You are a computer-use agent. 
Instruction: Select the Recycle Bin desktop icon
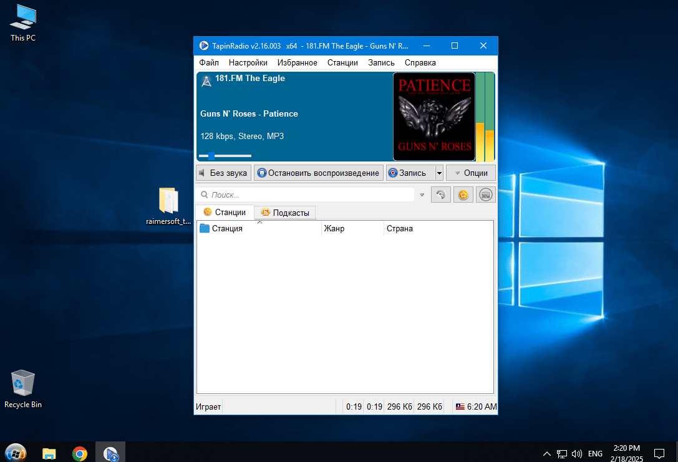(x=23, y=389)
